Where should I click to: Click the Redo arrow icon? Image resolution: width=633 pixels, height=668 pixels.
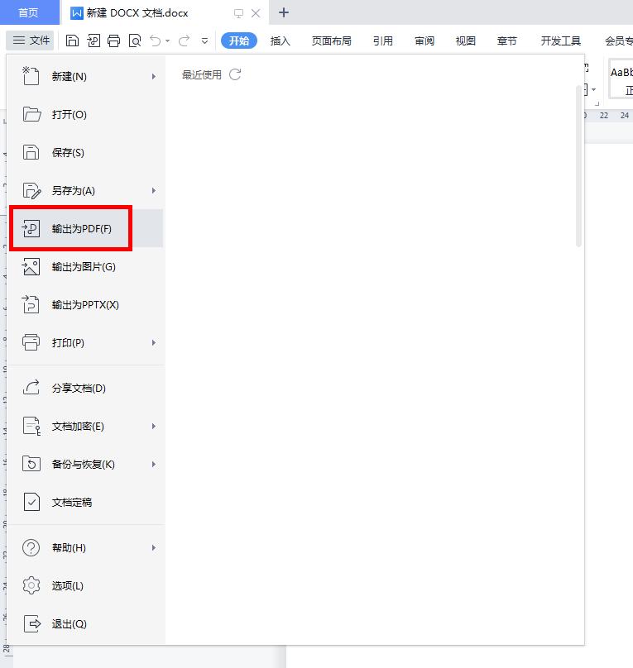click(185, 41)
